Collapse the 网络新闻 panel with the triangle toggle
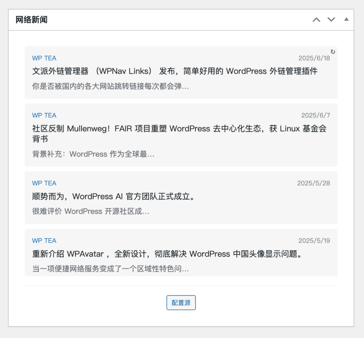This screenshot has height=338, width=364. pos(346,19)
